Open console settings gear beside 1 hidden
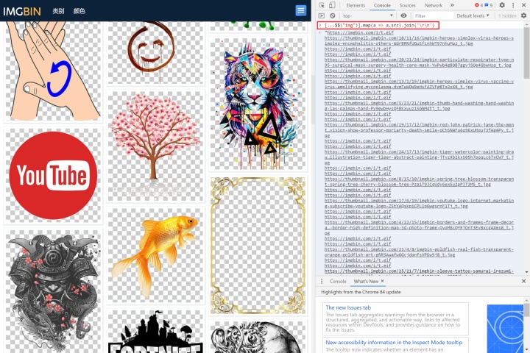This screenshot has height=353, width=530. point(523,15)
